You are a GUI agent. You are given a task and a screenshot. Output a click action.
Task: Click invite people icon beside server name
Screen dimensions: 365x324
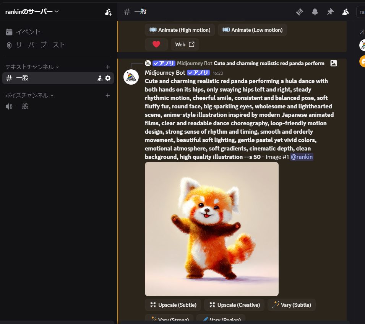(108, 12)
